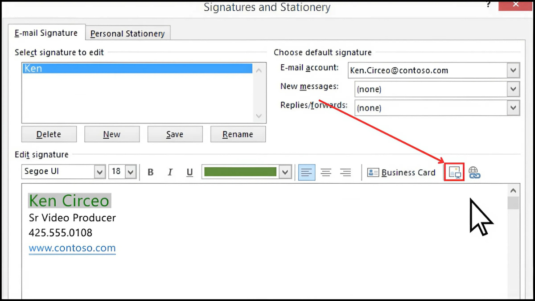535x301 pixels.
Task: Select the Ken signature in list
Action: pos(137,69)
